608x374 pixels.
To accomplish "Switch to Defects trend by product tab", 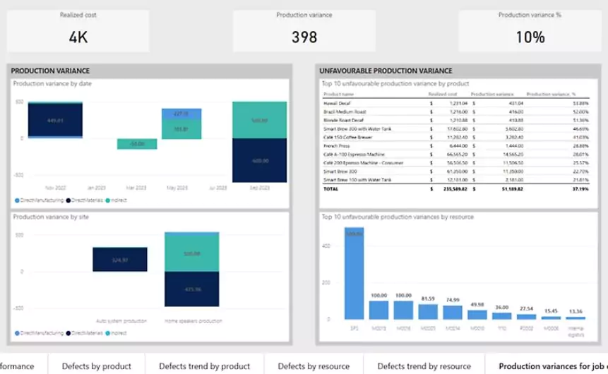I will click(204, 366).
